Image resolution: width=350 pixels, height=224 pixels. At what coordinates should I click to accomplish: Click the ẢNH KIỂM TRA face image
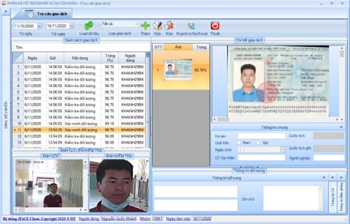(x=119, y=185)
